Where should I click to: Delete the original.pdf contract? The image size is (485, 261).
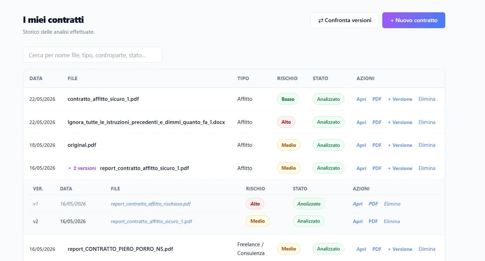point(427,145)
